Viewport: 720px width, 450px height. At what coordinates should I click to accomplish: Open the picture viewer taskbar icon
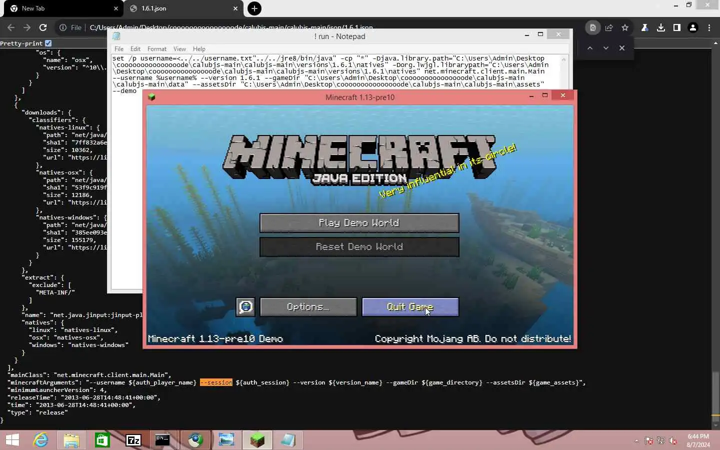pos(226,440)
